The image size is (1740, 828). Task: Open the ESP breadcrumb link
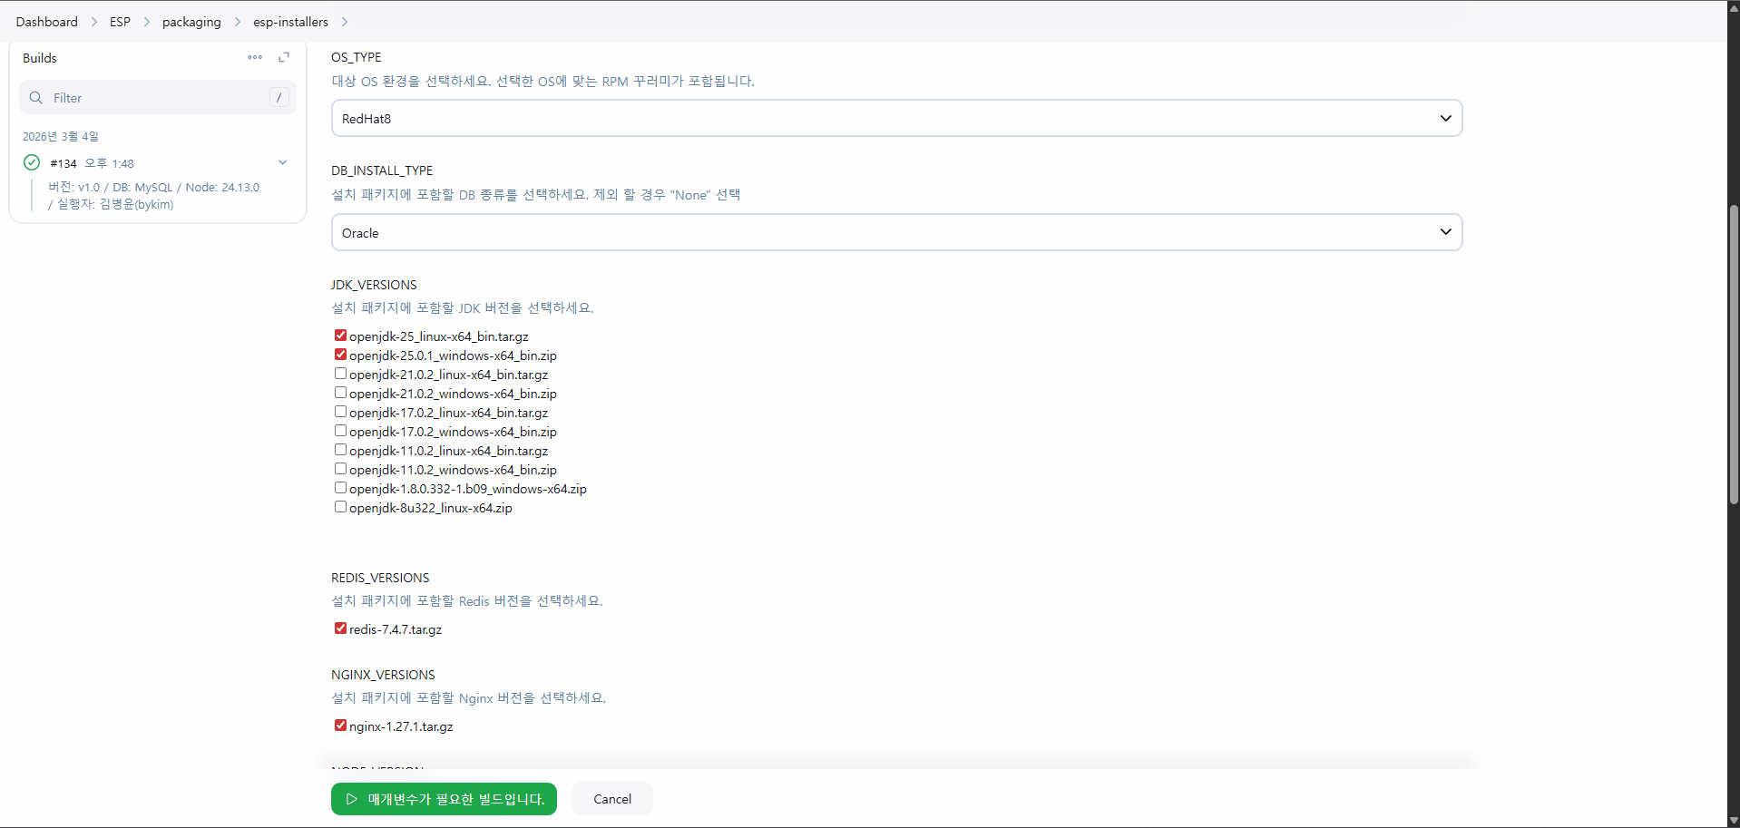coord(120,22)
